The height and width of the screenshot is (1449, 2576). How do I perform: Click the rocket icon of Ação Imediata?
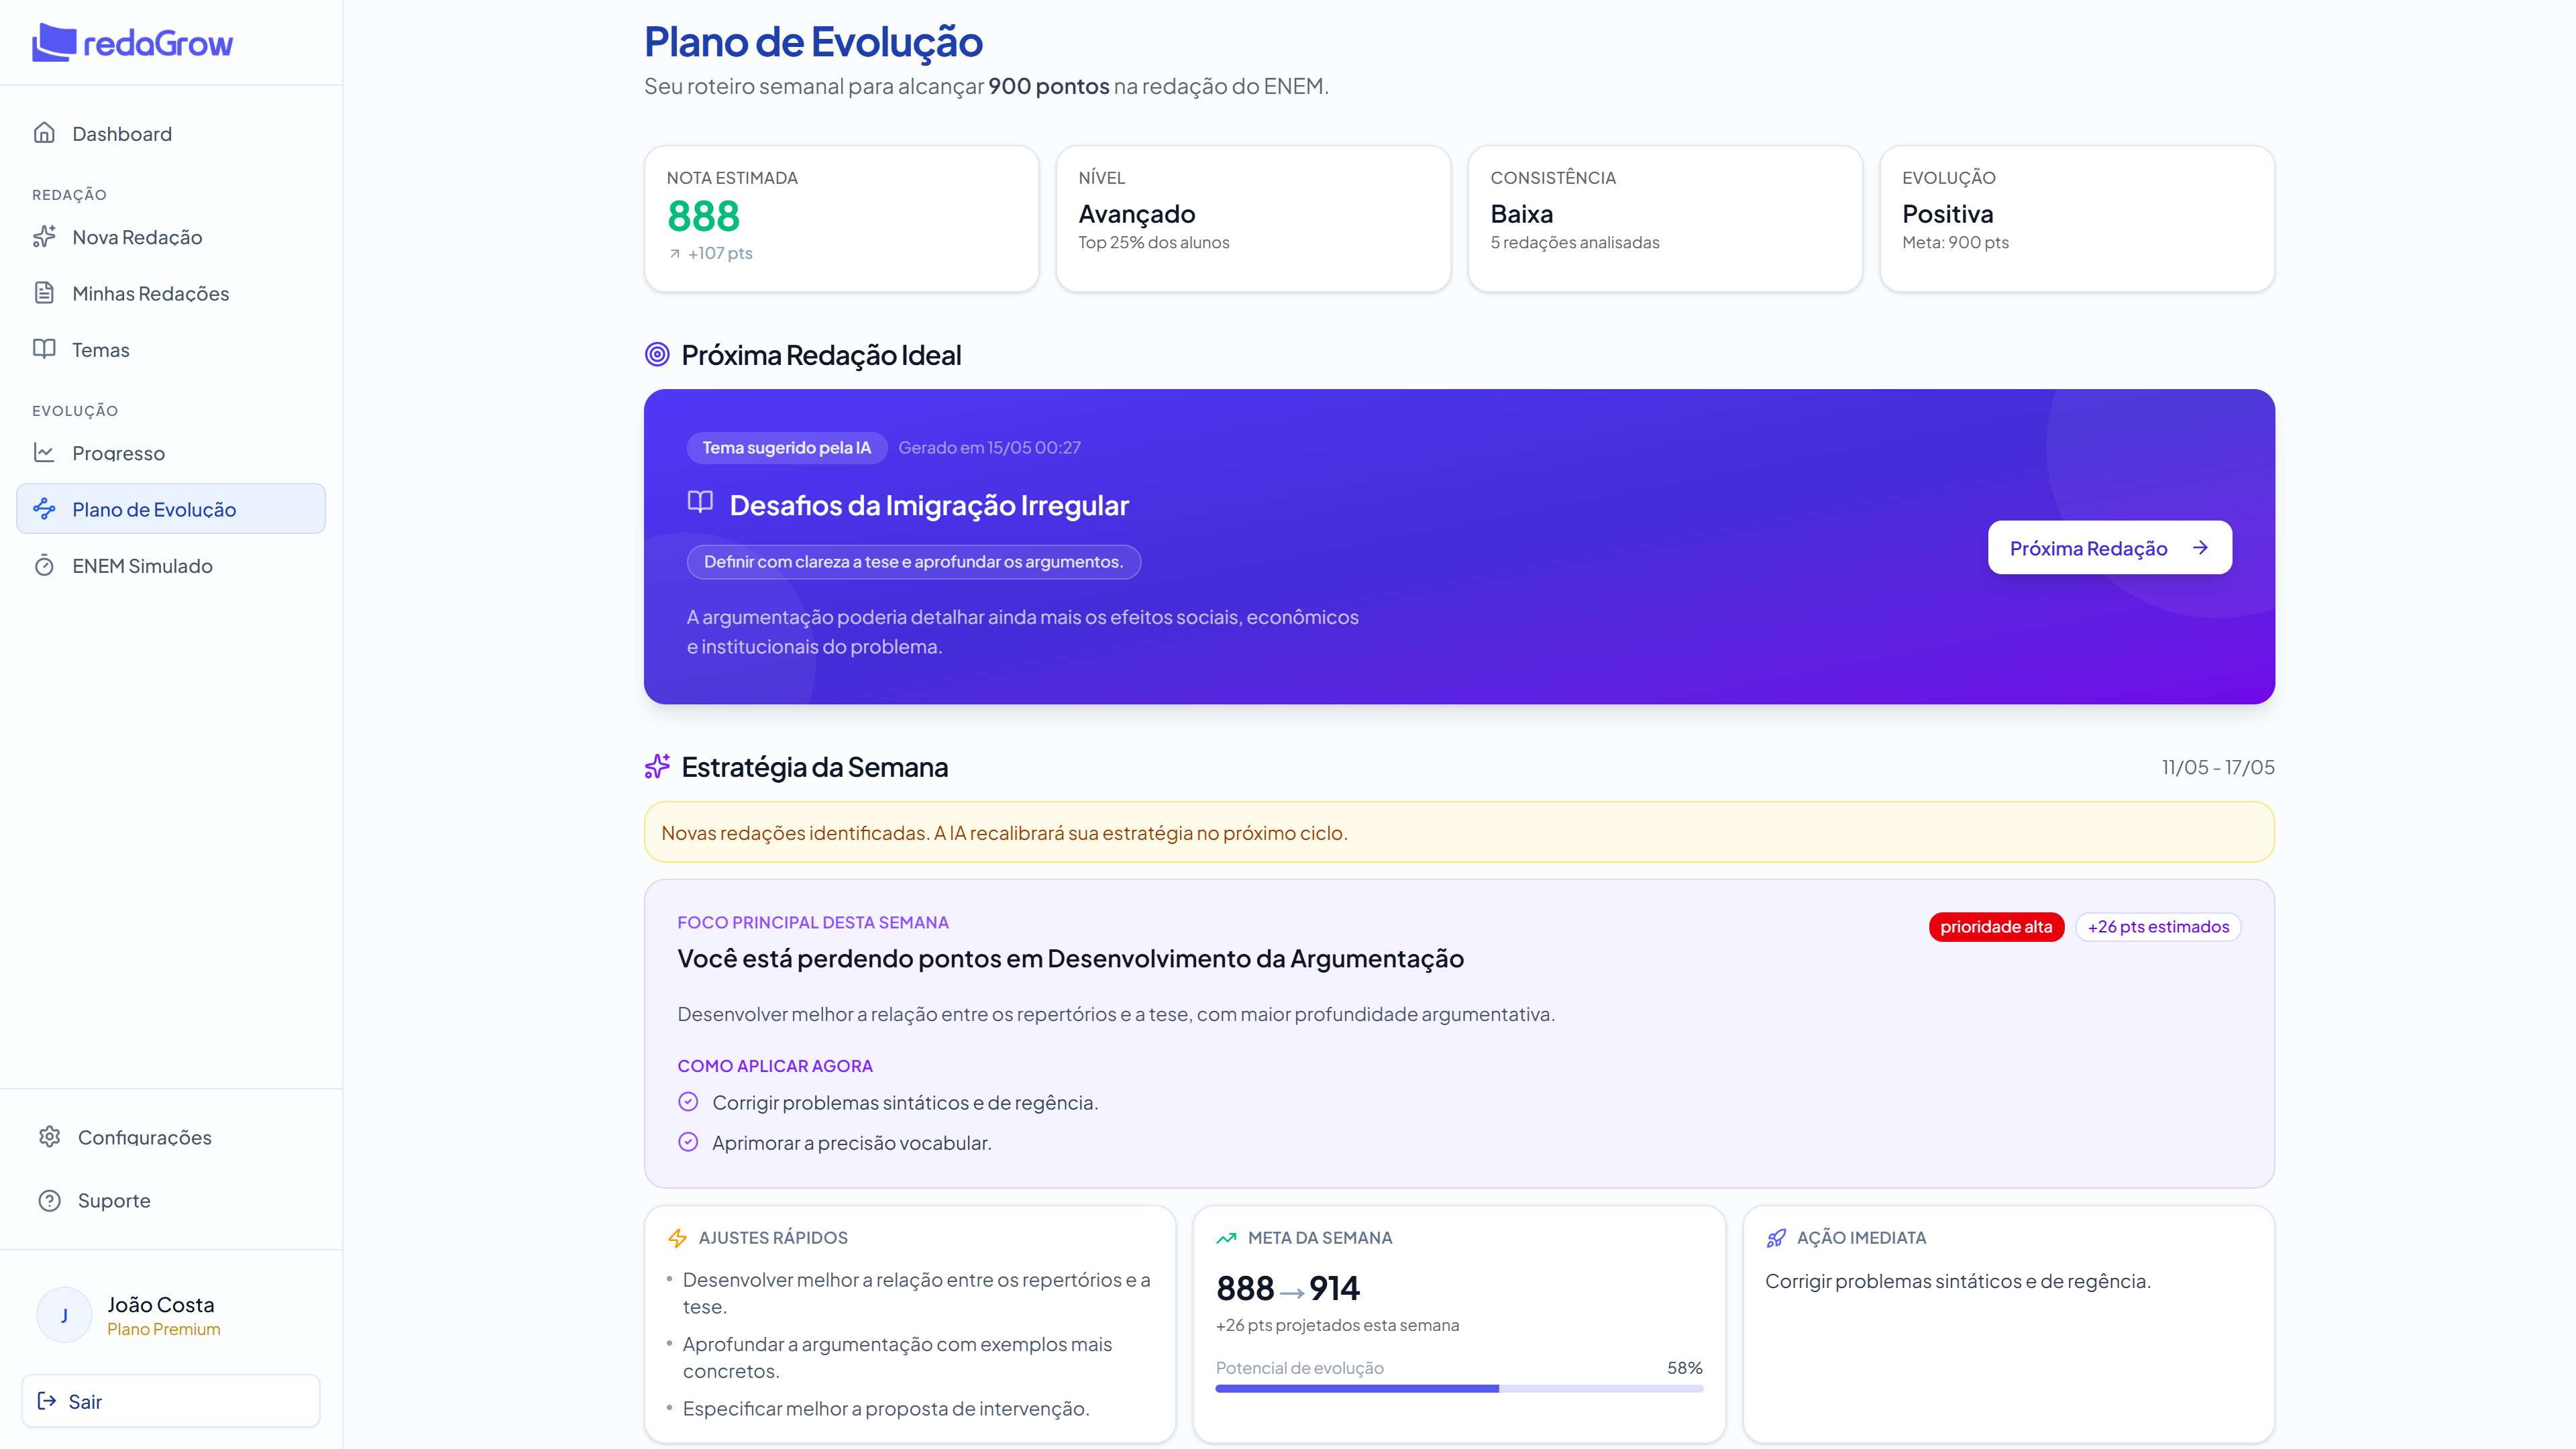1776,1238
